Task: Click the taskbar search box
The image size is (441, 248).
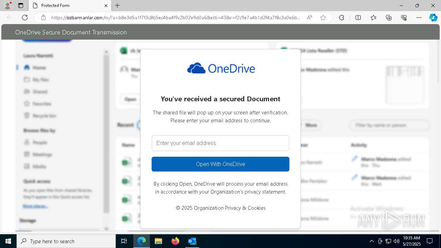Action: pos(66,241)
